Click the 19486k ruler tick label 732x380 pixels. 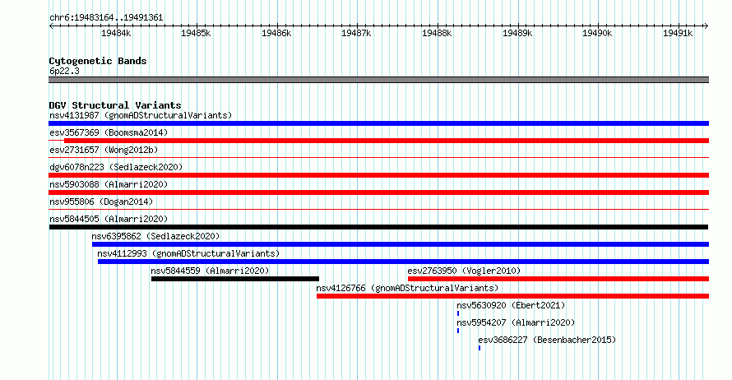coord(276,33)
